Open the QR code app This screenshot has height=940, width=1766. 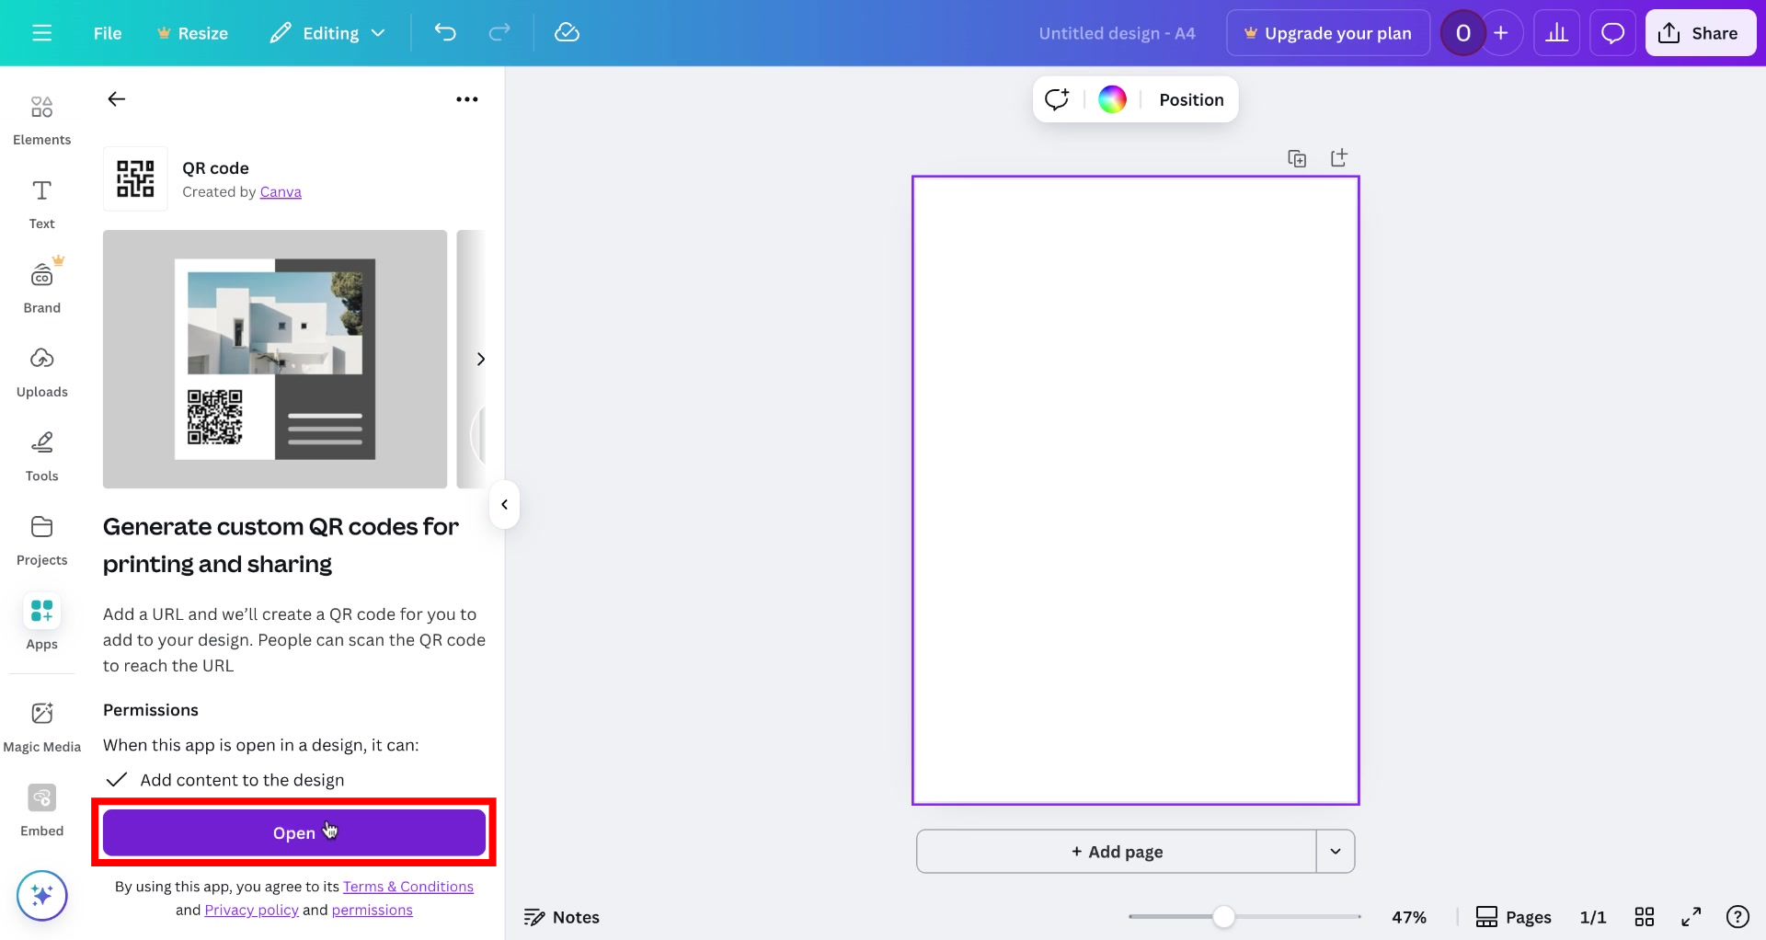point(293,832)
